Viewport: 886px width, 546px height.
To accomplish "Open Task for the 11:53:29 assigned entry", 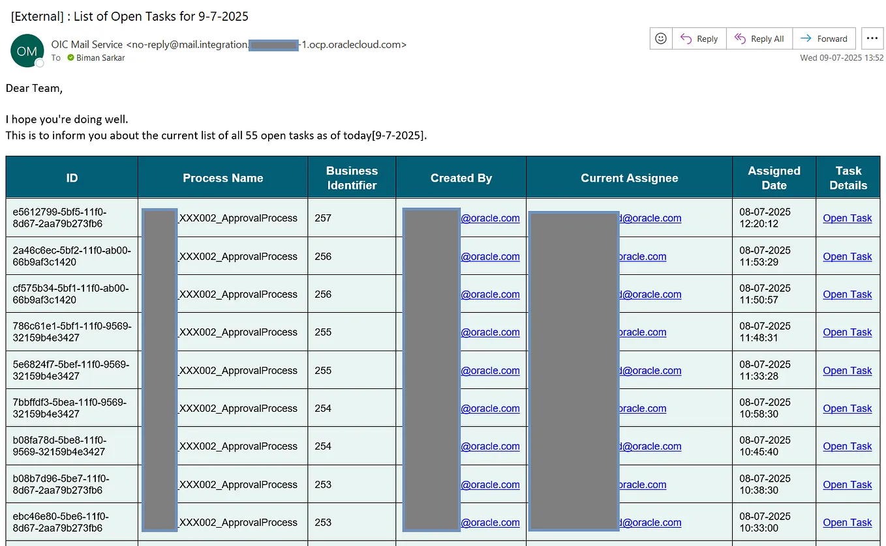I will (848, 256).
